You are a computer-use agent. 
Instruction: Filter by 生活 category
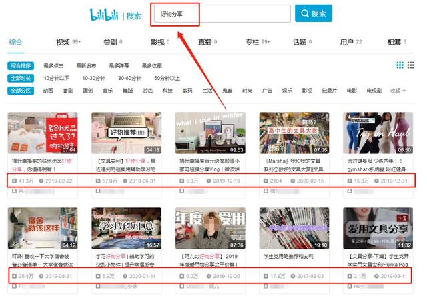click(207, 91)
